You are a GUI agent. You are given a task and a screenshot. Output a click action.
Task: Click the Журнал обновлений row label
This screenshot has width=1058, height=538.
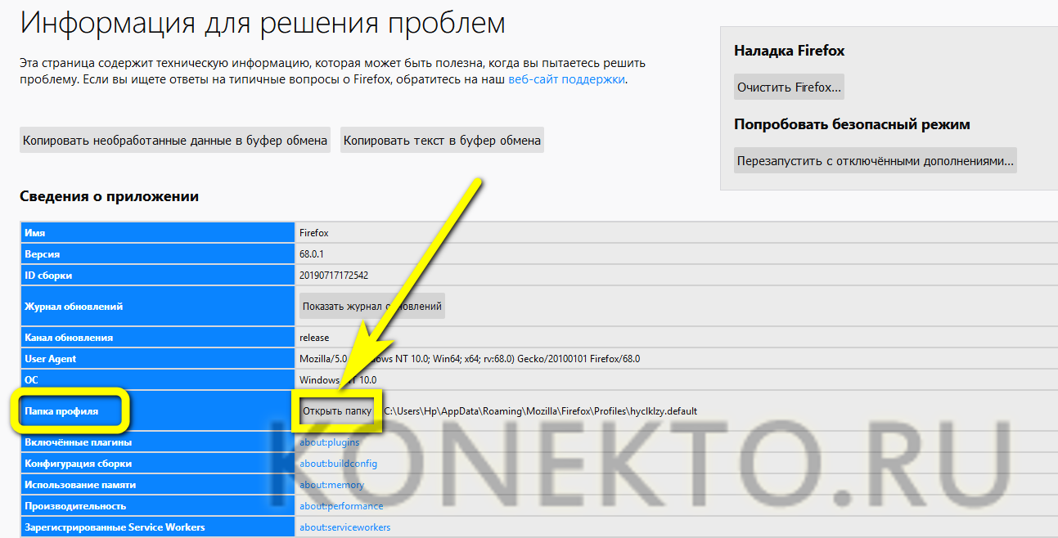point(74,307)
